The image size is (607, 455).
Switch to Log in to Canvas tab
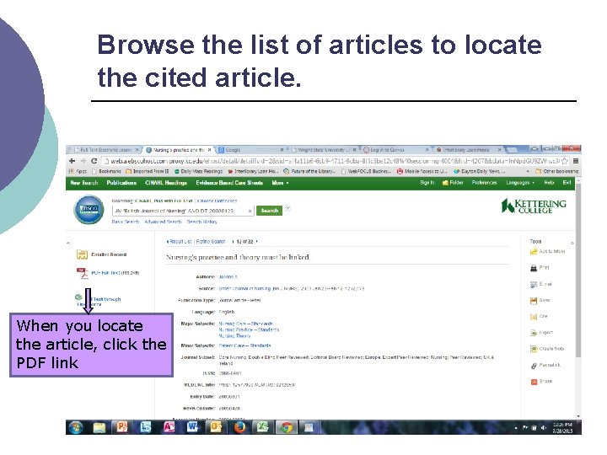[x=395, y=150]
